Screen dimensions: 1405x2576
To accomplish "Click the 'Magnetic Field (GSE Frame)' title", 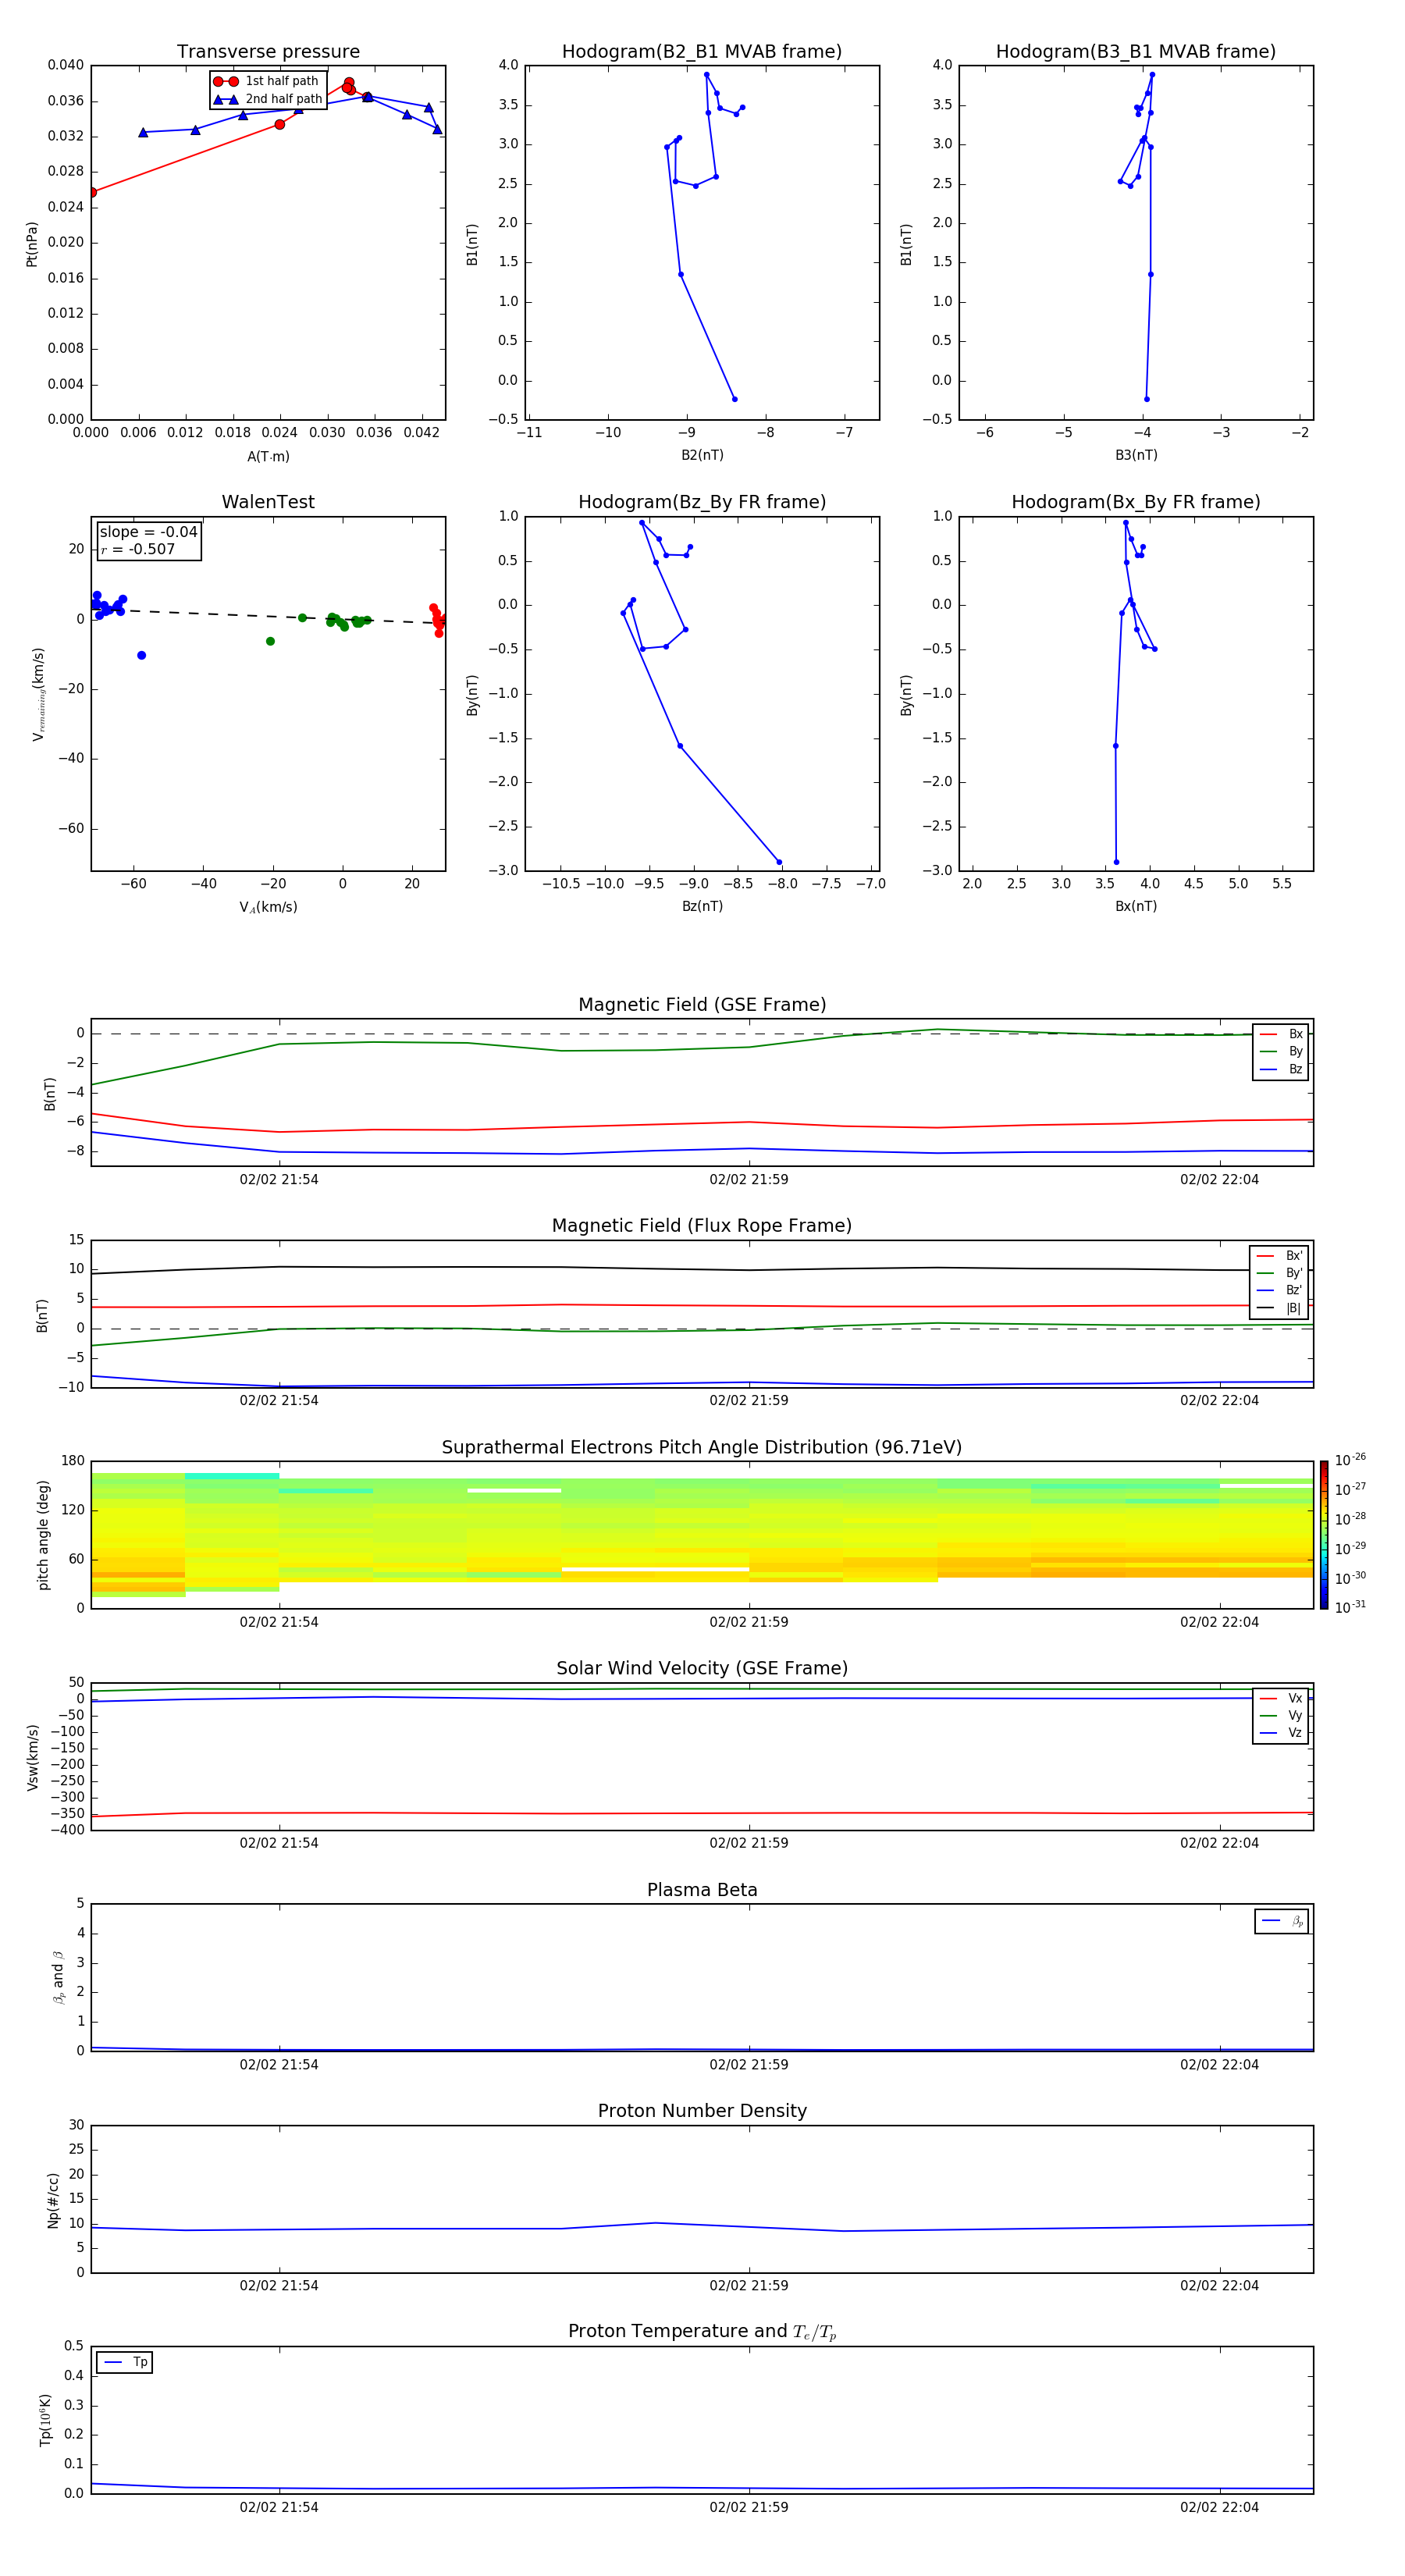I will (x=702, y=1005).
